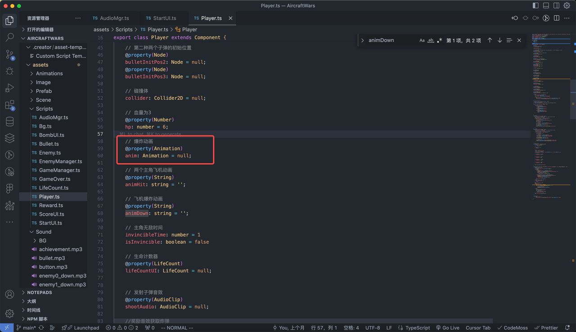Open the Manage gear in activity bar
576x332 pixels.
[9, 314]
